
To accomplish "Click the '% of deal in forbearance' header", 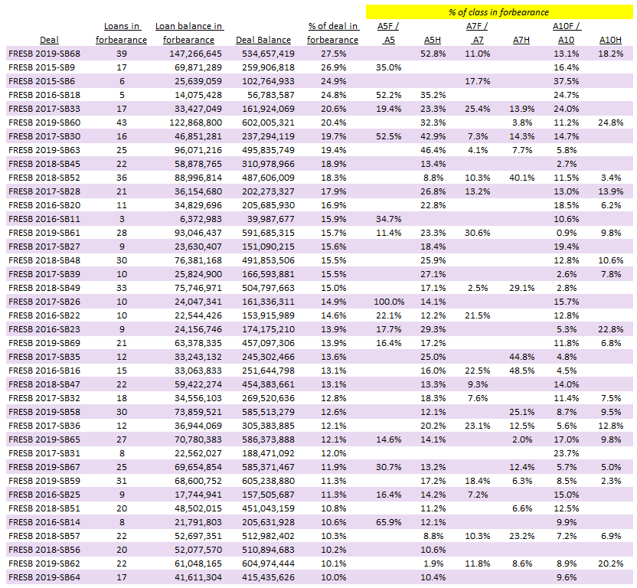I will [x=332, y=33].
